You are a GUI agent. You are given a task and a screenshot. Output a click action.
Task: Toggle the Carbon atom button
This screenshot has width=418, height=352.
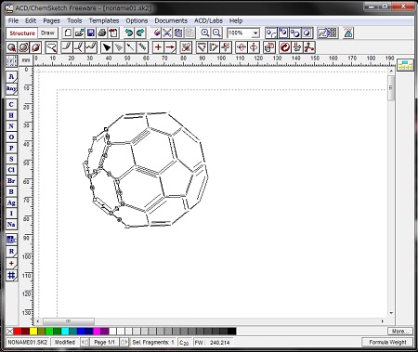click(11, 104)
